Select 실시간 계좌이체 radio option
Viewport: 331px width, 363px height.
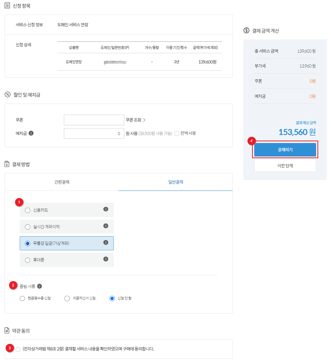[27, 227]
